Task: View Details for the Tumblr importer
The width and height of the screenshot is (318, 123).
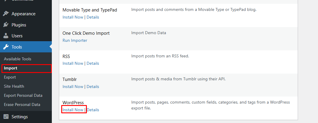Action: [93, 87]
